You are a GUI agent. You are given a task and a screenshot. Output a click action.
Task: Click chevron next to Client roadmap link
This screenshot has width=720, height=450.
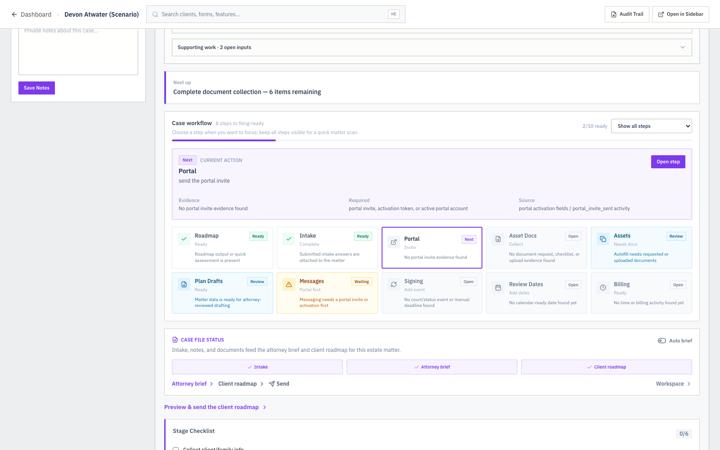[262, 384]
